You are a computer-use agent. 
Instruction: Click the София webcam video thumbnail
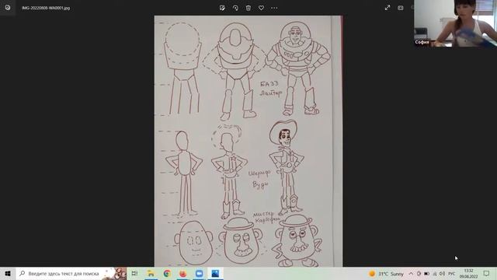pyautogui.click(x=456, y=23)
